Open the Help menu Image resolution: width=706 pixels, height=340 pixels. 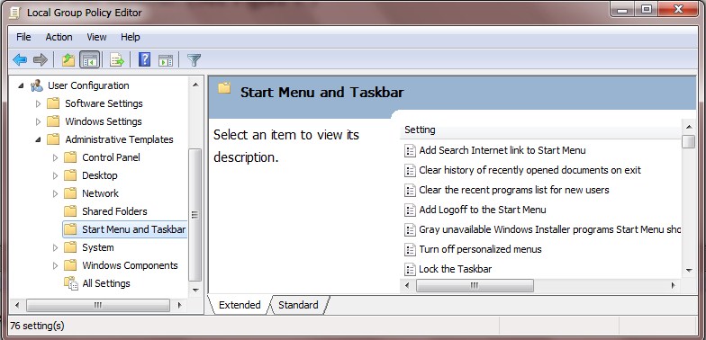coord(130,37)
